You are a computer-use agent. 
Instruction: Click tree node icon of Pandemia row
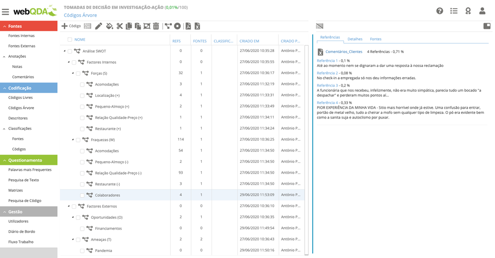coord(90,250)
